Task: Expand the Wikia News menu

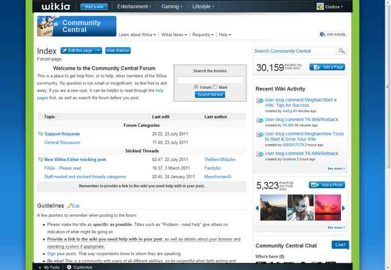Action: [x=174, y=35]
